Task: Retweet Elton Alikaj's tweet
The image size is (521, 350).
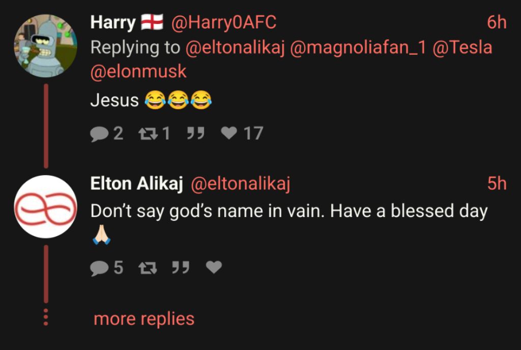Action: coord(147,268)
